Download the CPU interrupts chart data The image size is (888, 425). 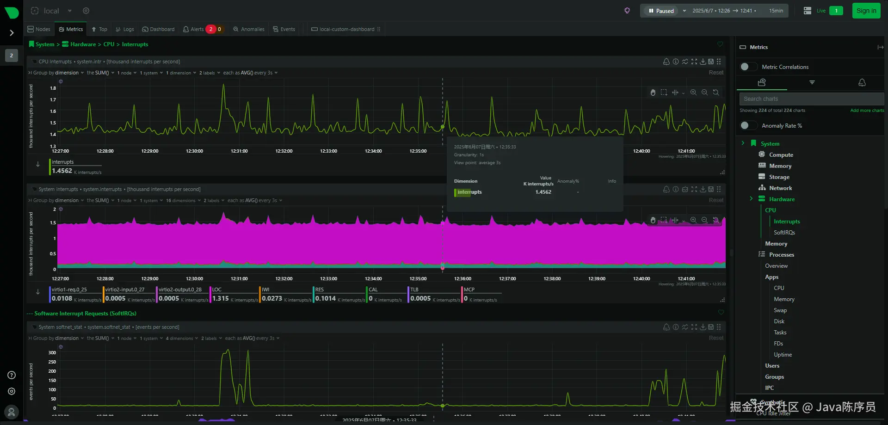point(703,62)
